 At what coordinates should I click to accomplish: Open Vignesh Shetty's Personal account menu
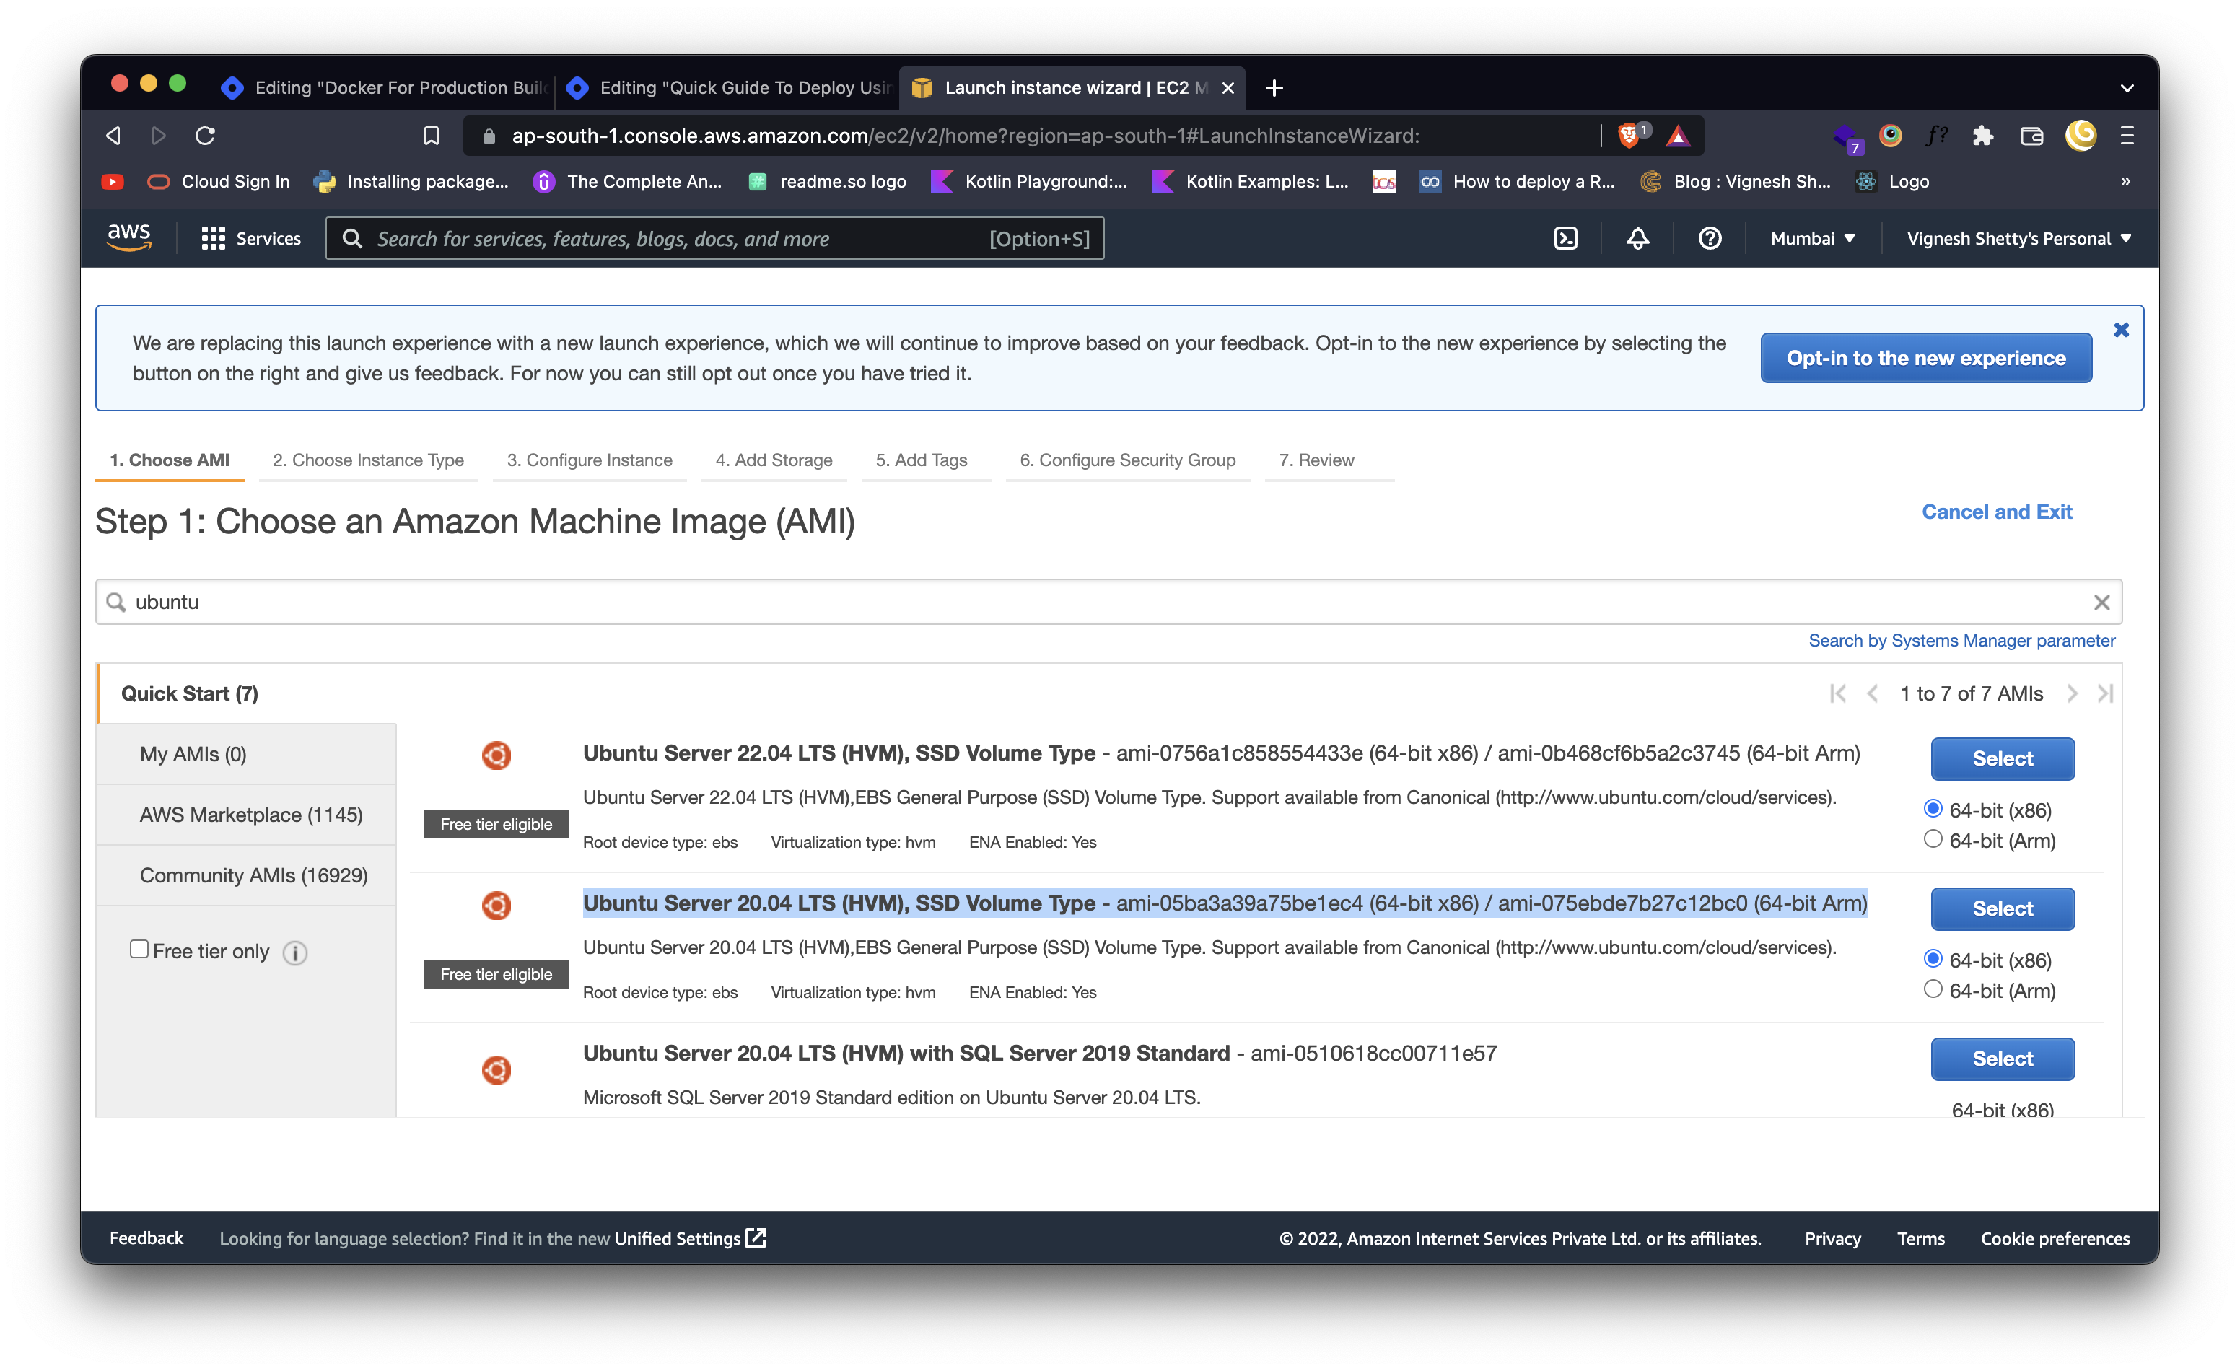[x=2018, y=238]
